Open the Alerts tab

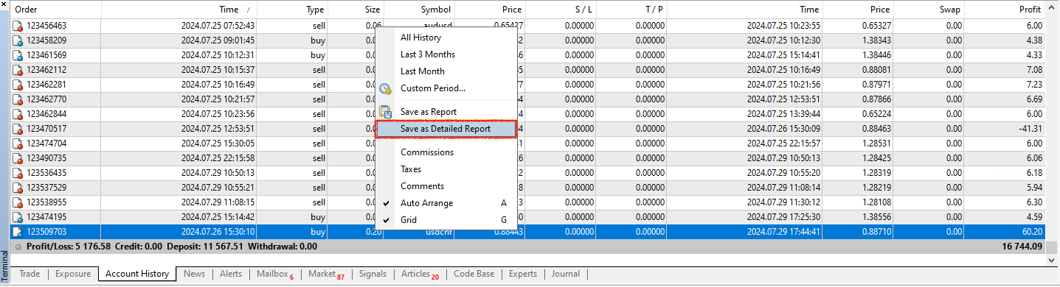pyautogui.click(x=231, y=274)
